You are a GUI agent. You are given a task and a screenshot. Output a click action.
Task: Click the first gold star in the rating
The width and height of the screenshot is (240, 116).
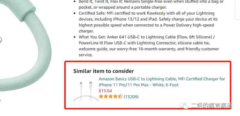coord(101,96)
